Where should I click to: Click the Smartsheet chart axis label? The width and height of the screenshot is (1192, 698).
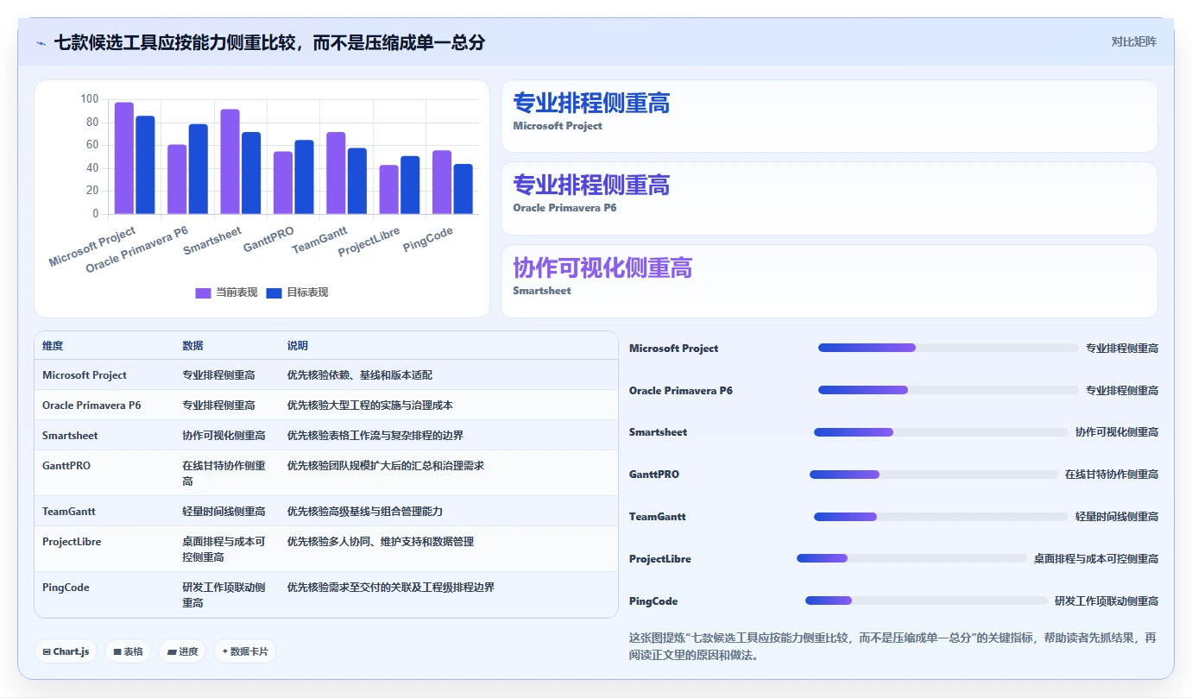pos(212,242)
